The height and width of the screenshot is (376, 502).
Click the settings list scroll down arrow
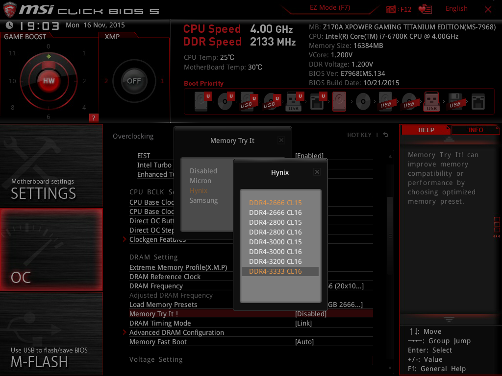(x=390, y=368)
